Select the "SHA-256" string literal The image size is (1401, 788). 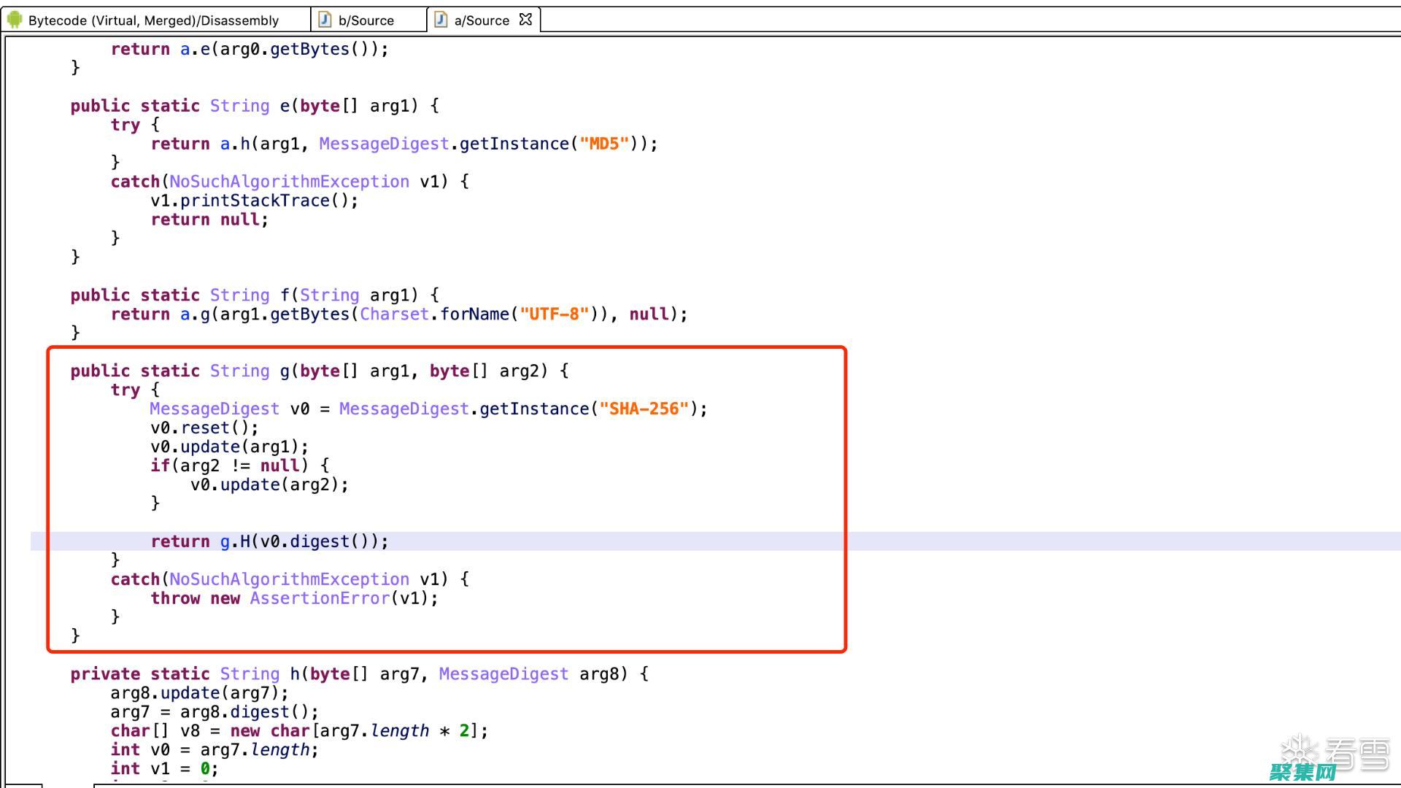pyautogui.click(x=645, y=409)
